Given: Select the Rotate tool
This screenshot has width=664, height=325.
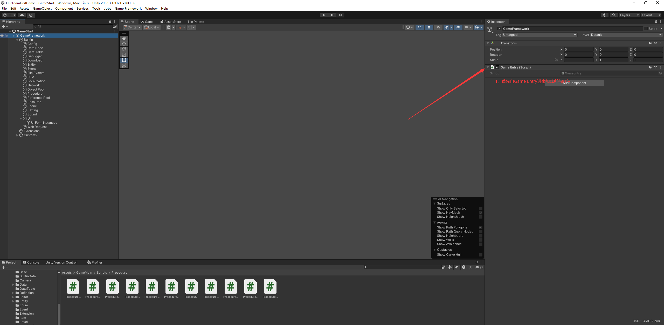Looking at the screenshot, I should pos(124,49).
